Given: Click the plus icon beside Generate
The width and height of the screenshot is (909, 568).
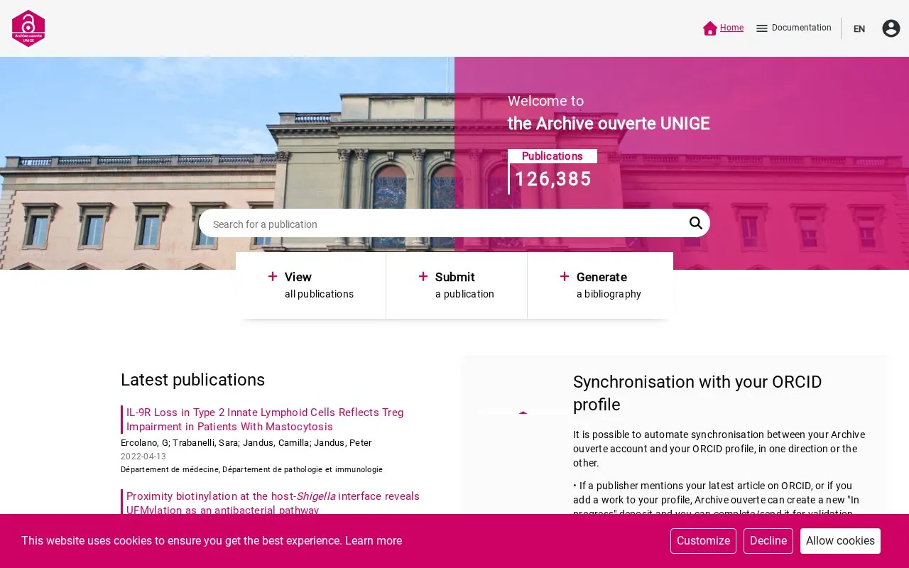Looking at the screenshot, I should (565, 276).
